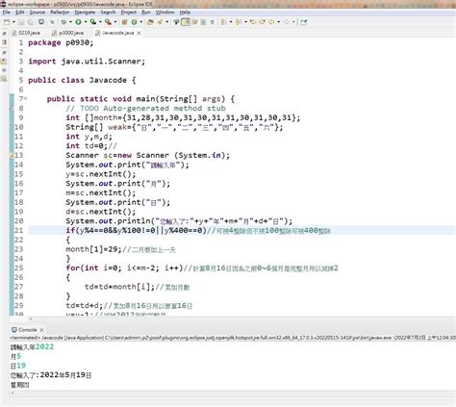Click the Save toolbar icon

(21, 22)
